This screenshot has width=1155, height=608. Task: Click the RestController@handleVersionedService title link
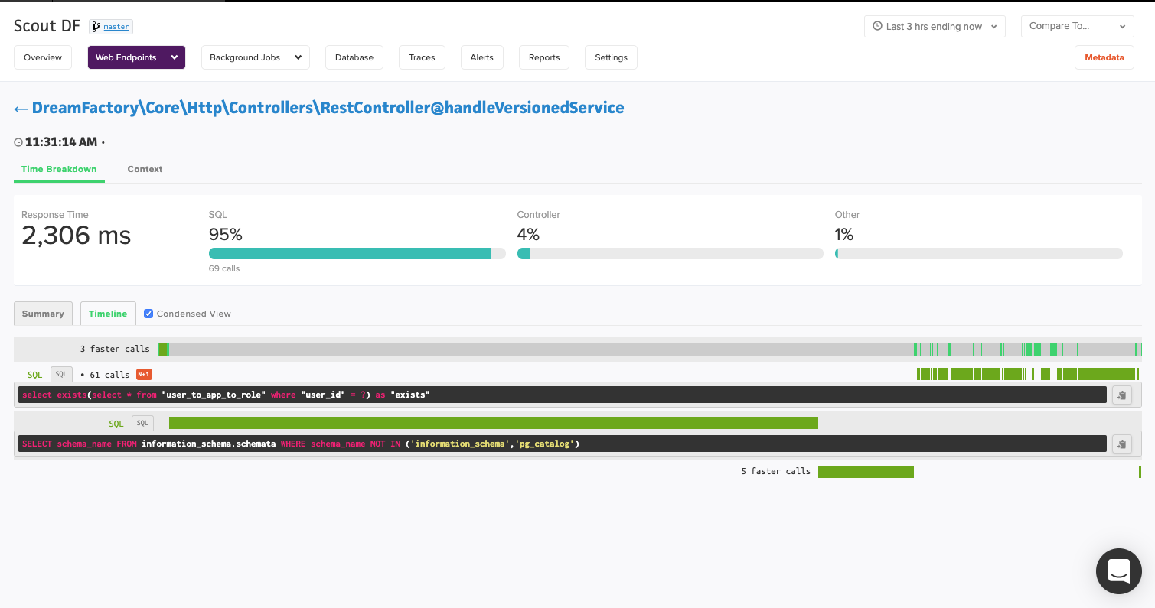point(328,108)
